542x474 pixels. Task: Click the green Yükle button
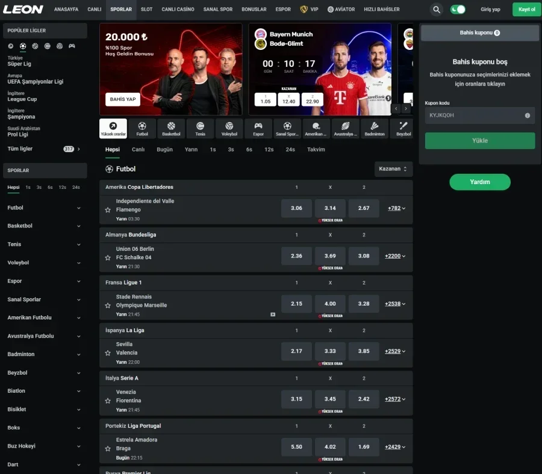480,141
